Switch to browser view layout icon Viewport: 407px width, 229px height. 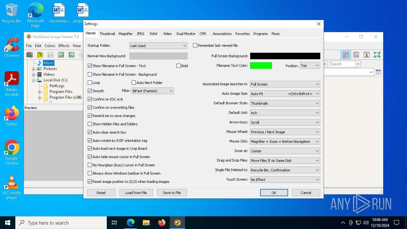tap(346, 55)
